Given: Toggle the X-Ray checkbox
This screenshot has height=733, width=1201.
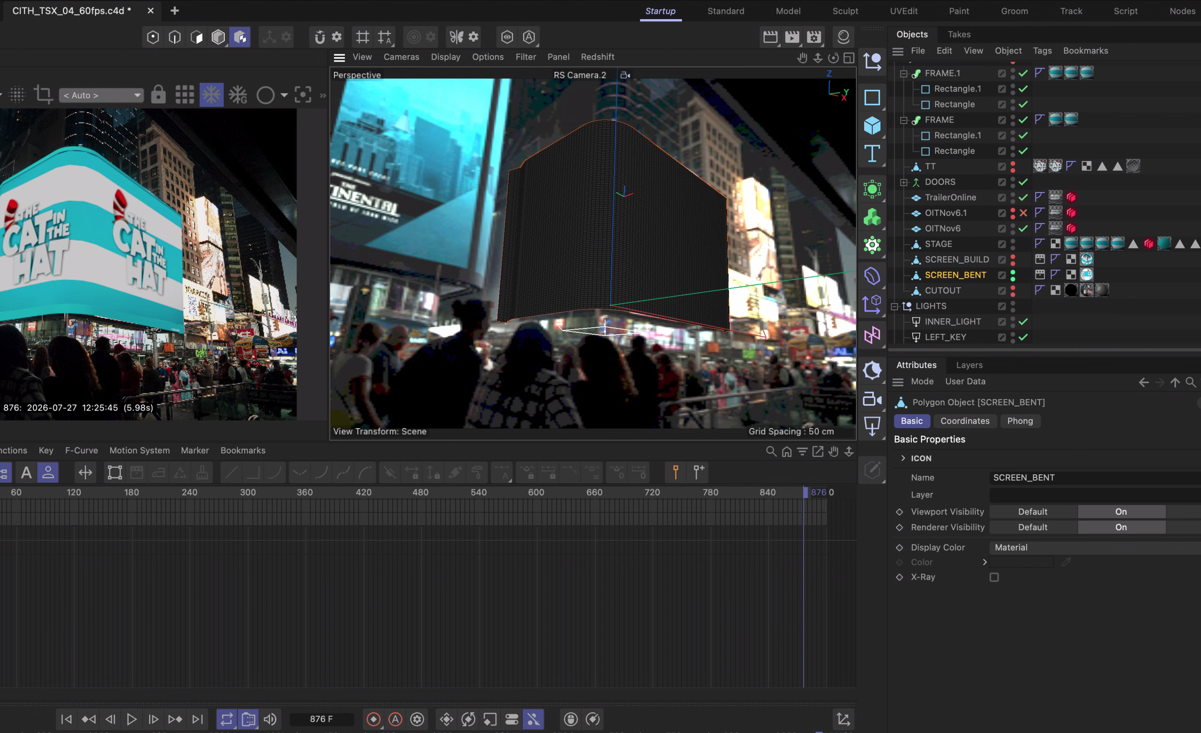Looking at the screenshot, I should pyautogui.click(x=994, y=577).
